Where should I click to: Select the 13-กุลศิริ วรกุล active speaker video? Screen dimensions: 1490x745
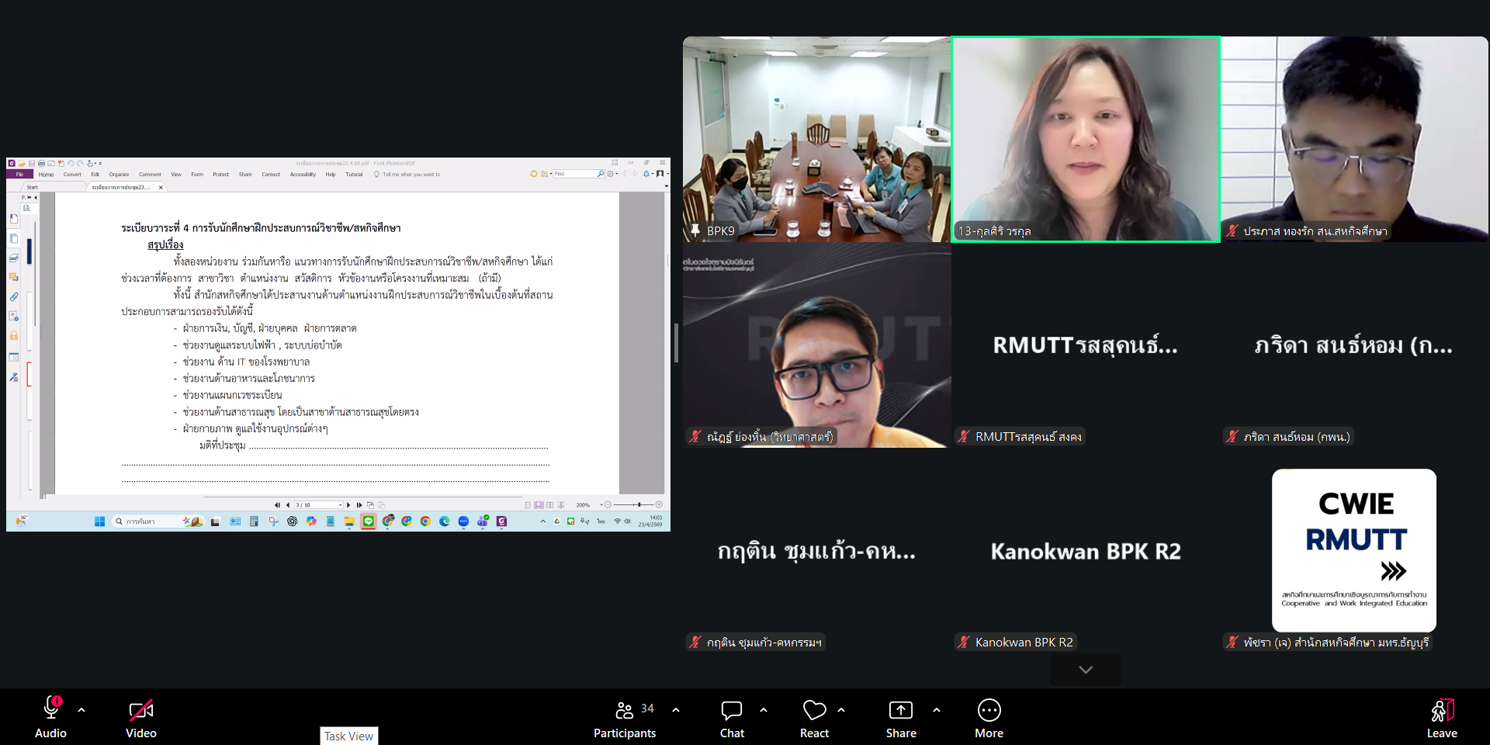click(x=1085, y=140)
